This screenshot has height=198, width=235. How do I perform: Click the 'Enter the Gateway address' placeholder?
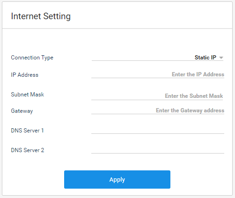[x=190, y=110]
